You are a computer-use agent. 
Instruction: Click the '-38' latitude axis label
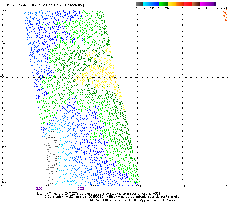3,146
